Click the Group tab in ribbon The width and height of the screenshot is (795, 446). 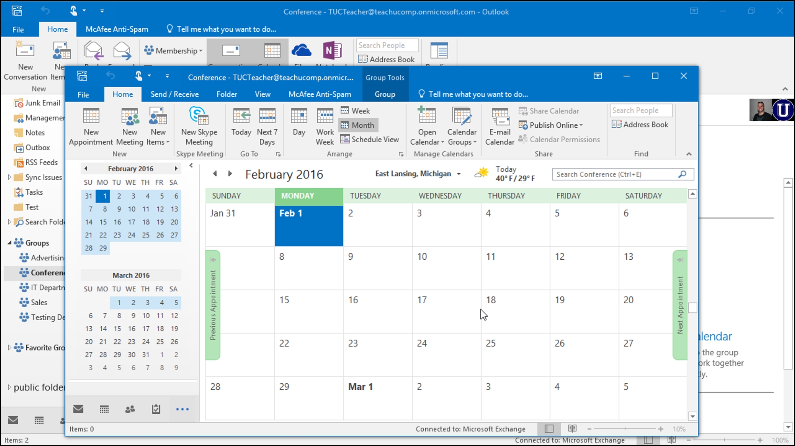click(384, 94)
